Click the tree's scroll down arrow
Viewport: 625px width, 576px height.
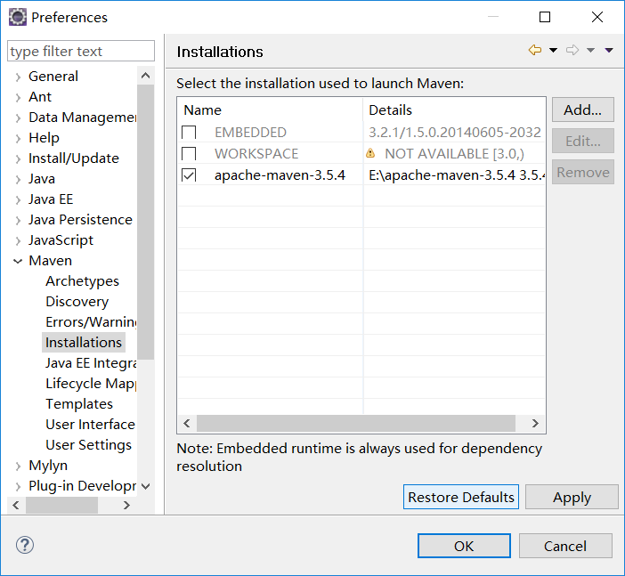(x=146, y=486)
